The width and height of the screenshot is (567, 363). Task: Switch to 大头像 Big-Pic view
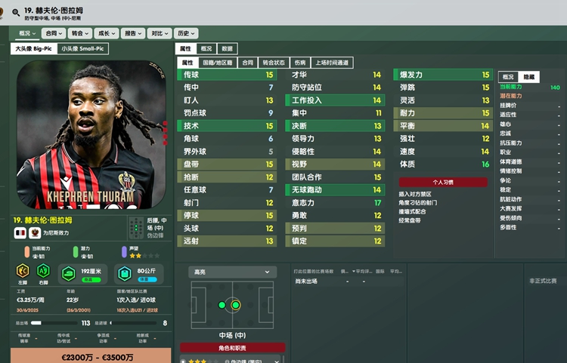click(x=33, y=49)
